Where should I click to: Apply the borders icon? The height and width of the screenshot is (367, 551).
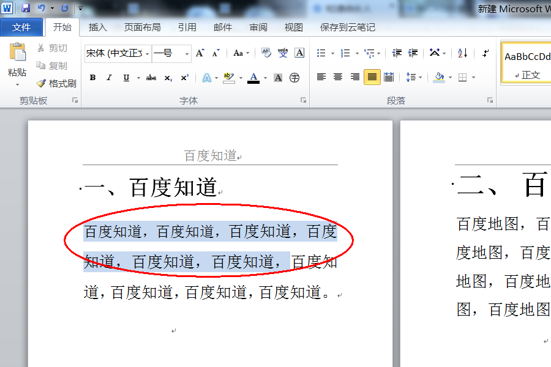462,77
